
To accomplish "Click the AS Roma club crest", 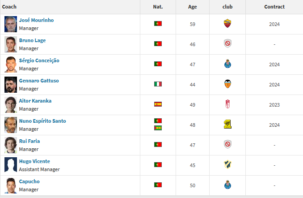I will click(x=227, y=23).
